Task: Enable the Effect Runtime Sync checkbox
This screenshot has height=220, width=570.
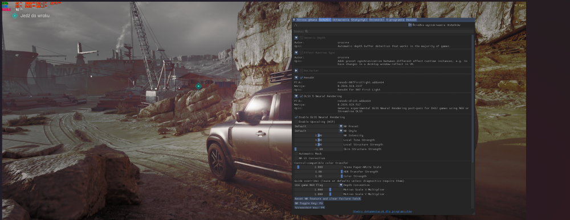Action: pos(302,52)
